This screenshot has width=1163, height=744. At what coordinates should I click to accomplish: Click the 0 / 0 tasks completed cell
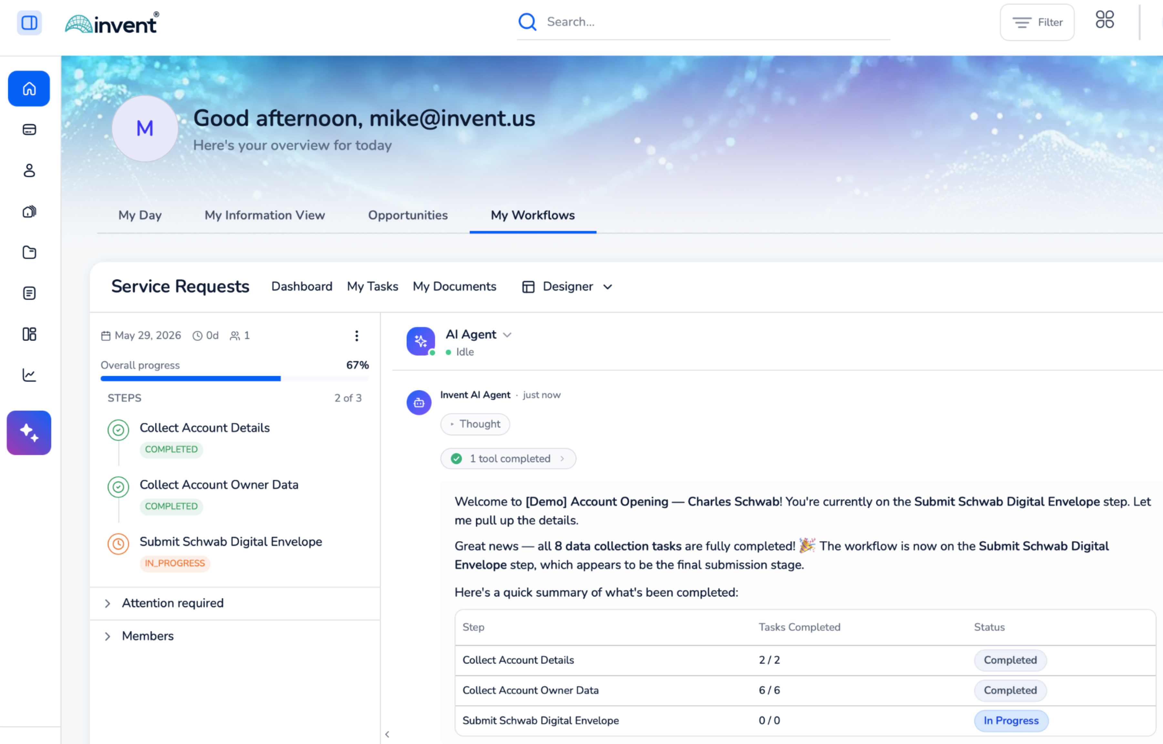[x=769, y=720]
